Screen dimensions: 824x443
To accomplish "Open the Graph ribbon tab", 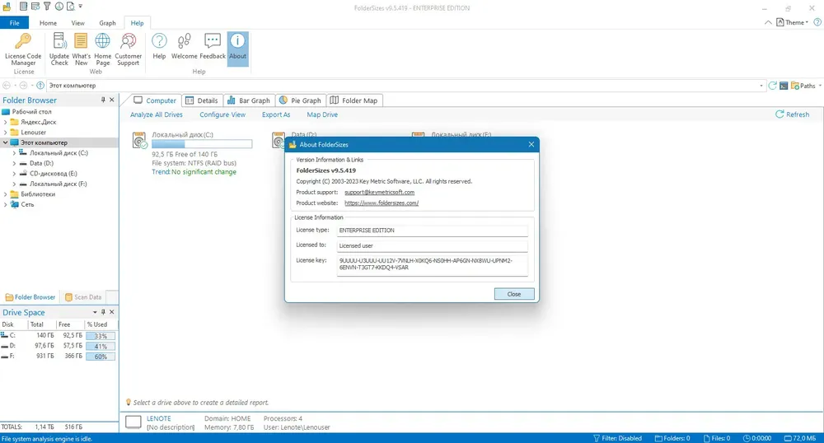I will coord(107,23).
